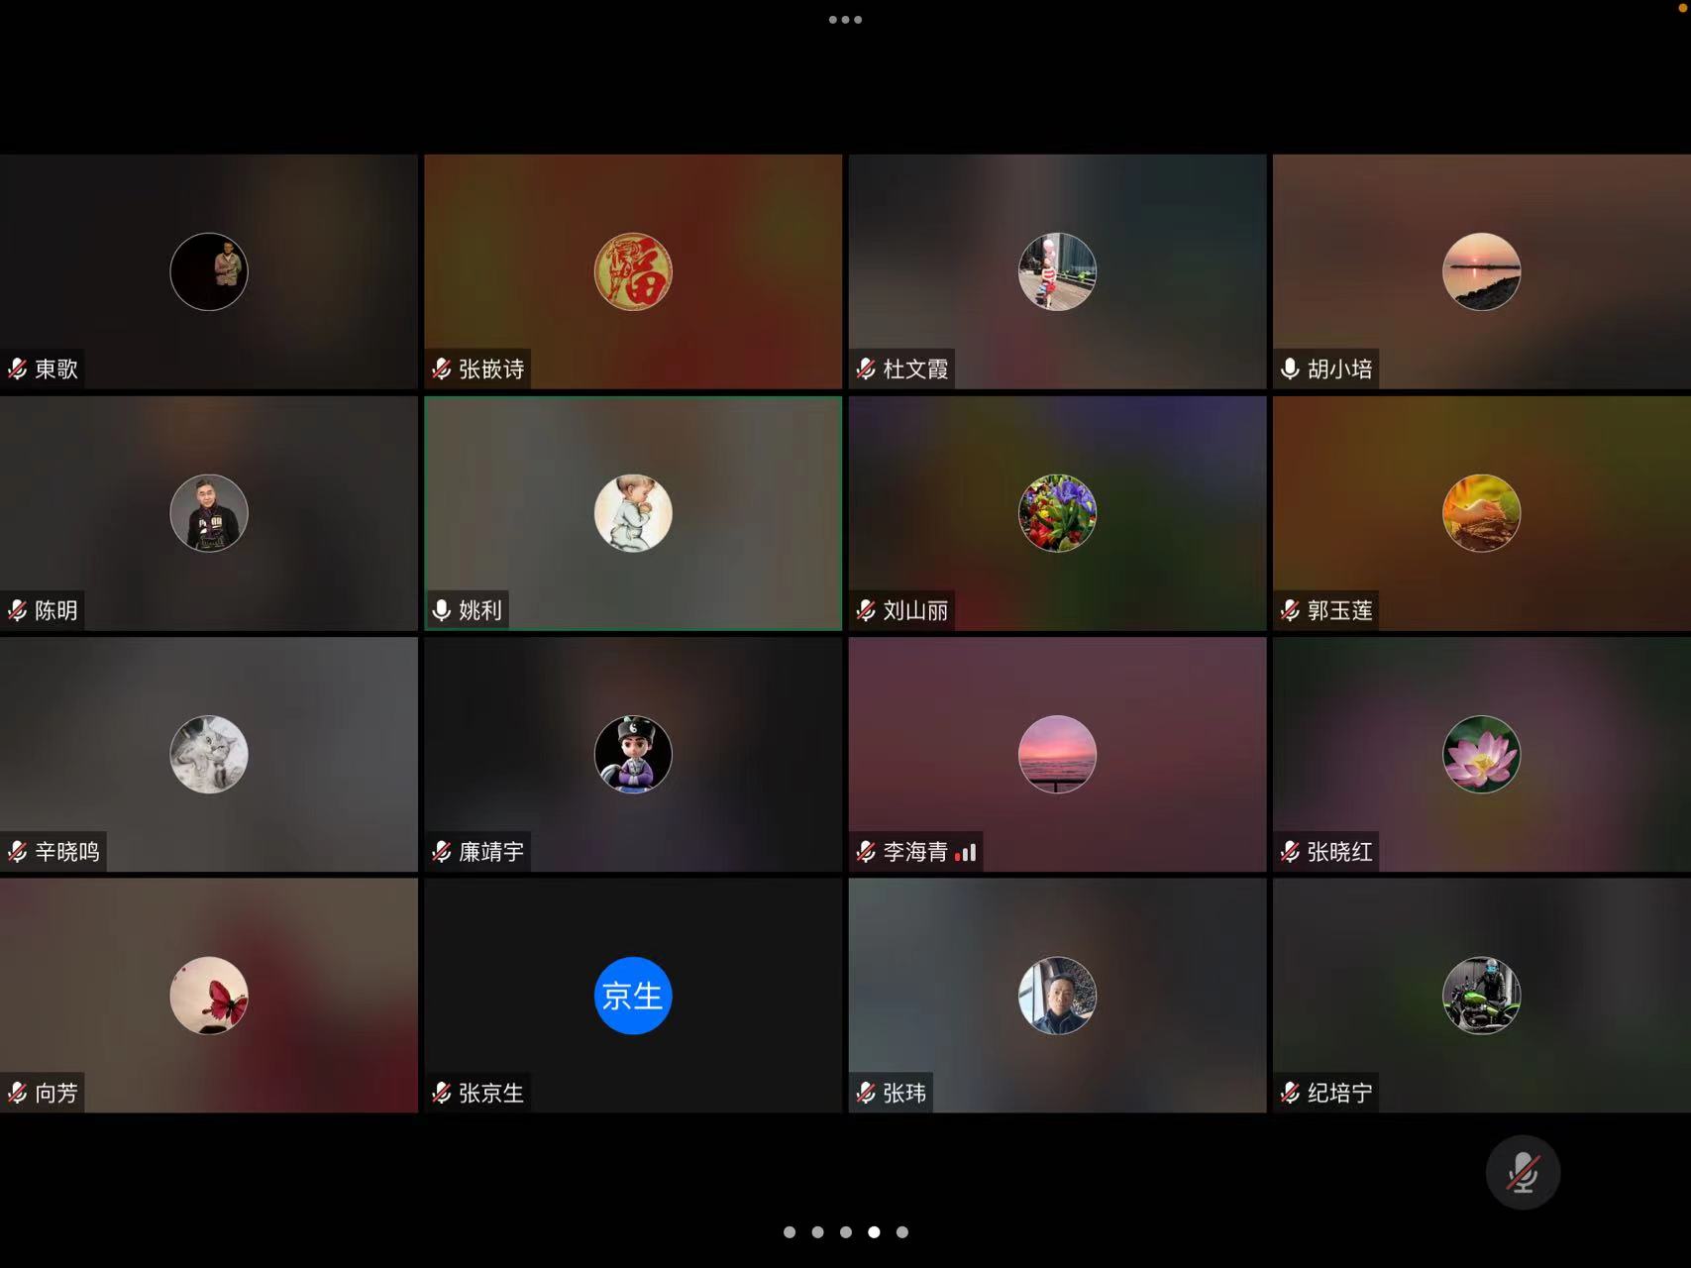Image resolution: width=1691 pixels, height=1268 pixels.
Task: Toggle your microphone with the floating mute button
Action: click(x=1523, y=1173)
